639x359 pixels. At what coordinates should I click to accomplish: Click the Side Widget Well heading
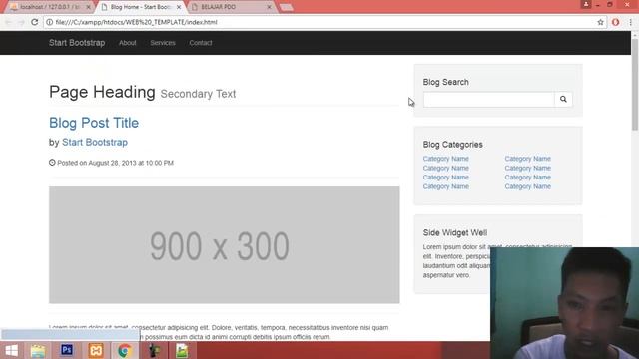(455, 232)
